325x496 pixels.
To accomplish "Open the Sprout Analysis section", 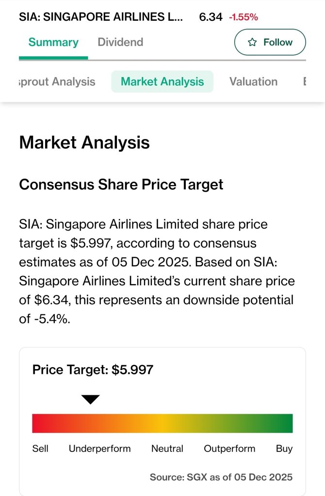I will tap(57, 81).
